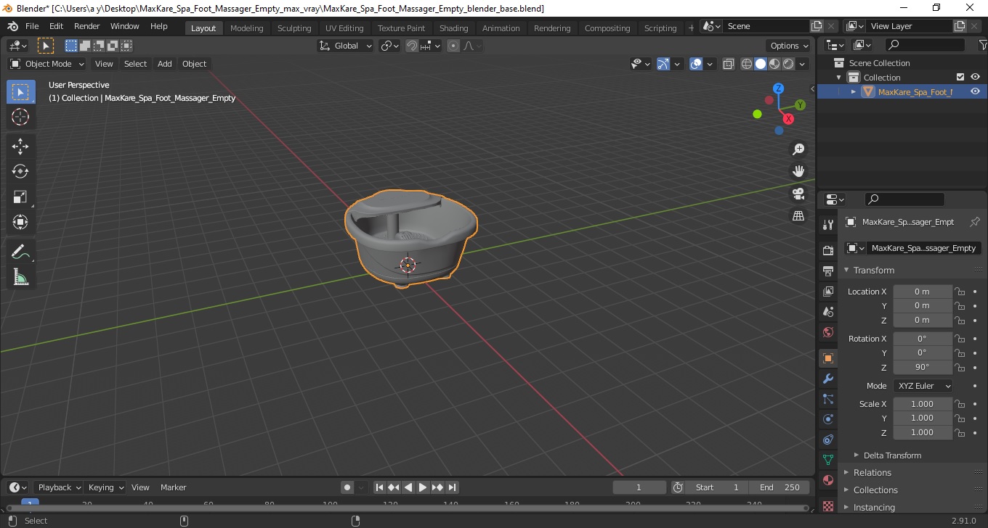Click the viewport zoom magnifier icon
This screenshot has width=988, height=528.
tap(798, 149)
